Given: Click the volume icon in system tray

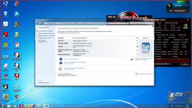Looking at the screenshot, I should [182, 106].
